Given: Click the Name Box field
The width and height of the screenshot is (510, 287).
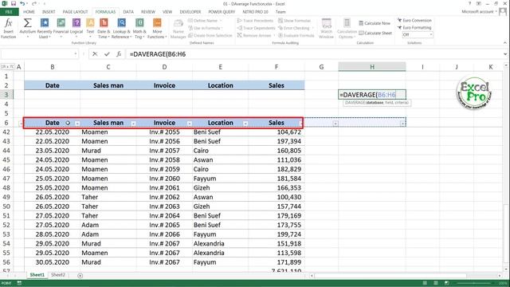Looking at the screenshot, I should pos(37,54).
